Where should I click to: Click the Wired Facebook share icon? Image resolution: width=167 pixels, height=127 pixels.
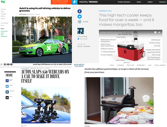click(x=7, y=81)
